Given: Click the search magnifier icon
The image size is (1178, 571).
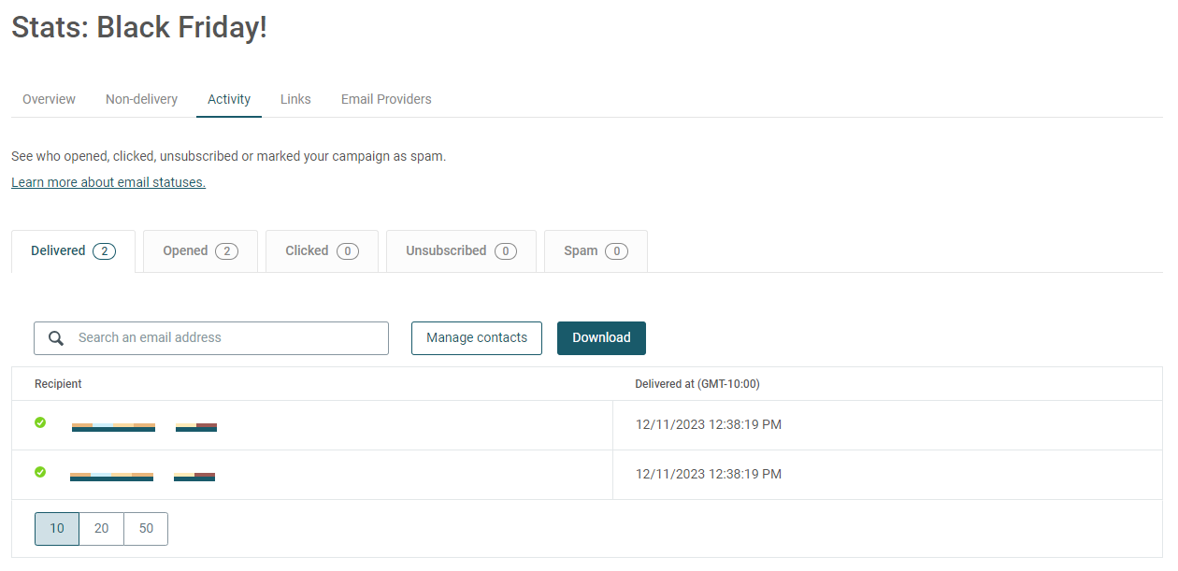Looking at the screenshot, I should 56,338.
